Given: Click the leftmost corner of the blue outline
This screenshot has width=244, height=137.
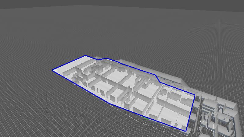Looking at the screenshot, I should pos(52,70).
